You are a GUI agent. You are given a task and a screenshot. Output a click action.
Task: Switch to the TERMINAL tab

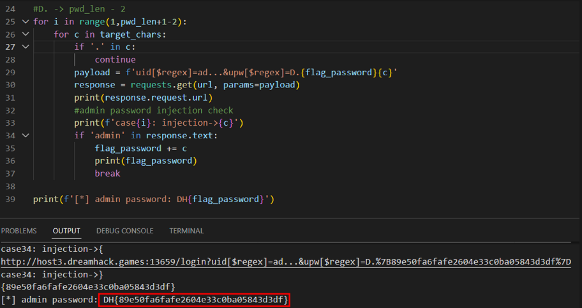click(186, 231)
